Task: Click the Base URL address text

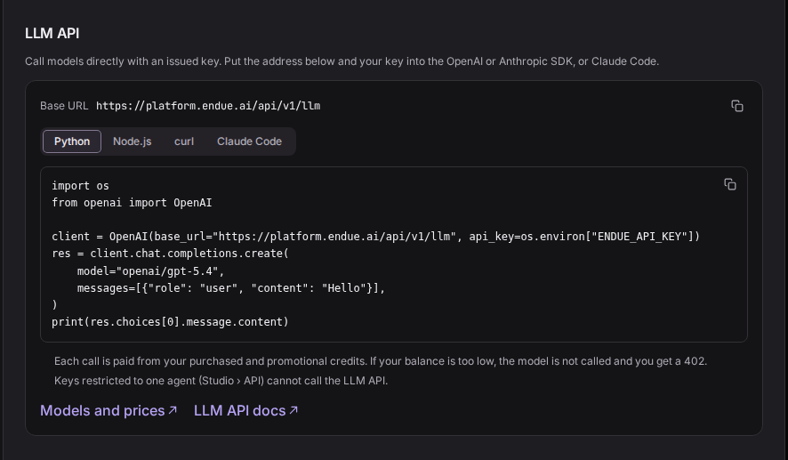Action: (208, 106)
